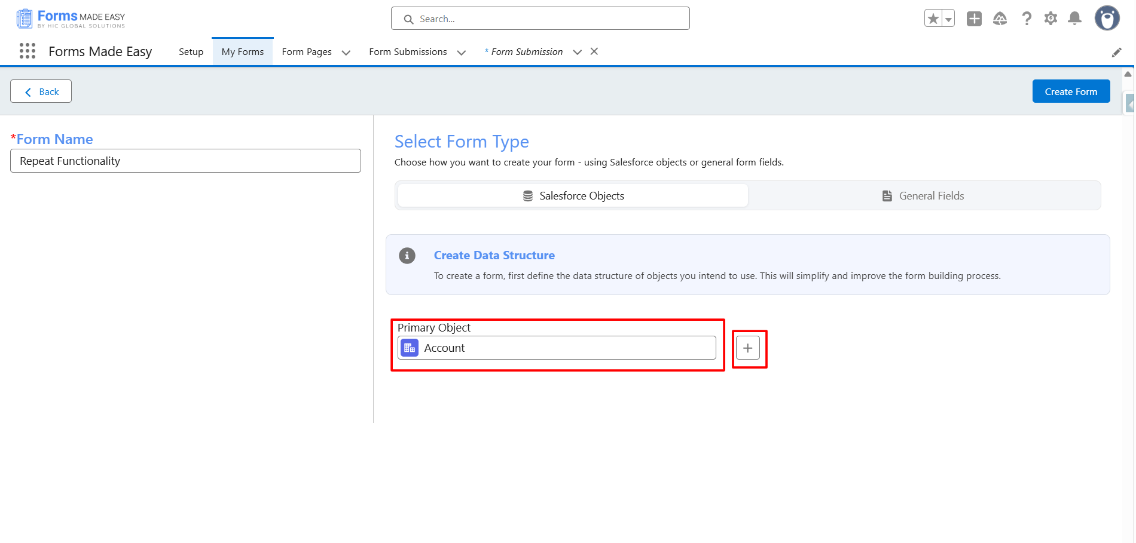
Task: Expand the Form Pages tab dropdown
Action: [x=346, y=53]
